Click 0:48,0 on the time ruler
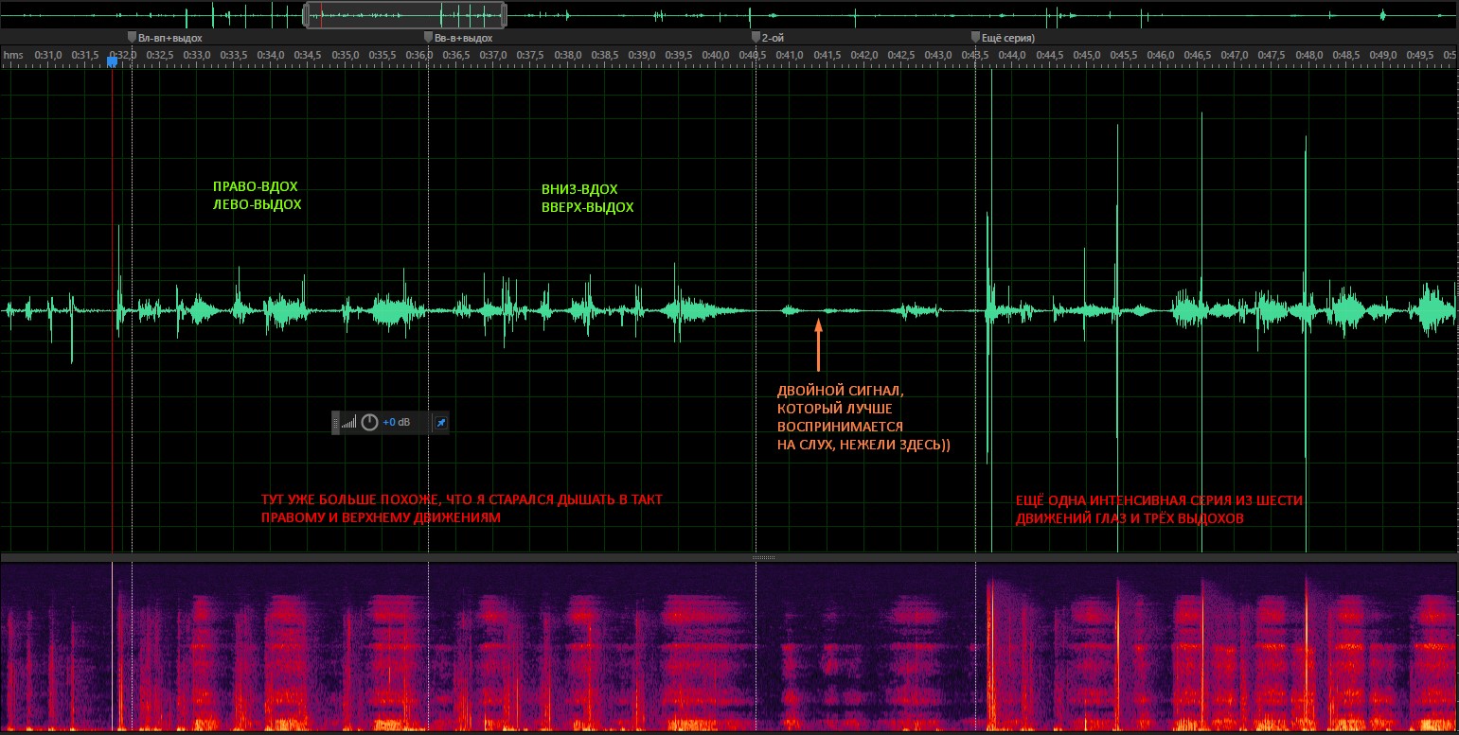 pos(1309,55)
